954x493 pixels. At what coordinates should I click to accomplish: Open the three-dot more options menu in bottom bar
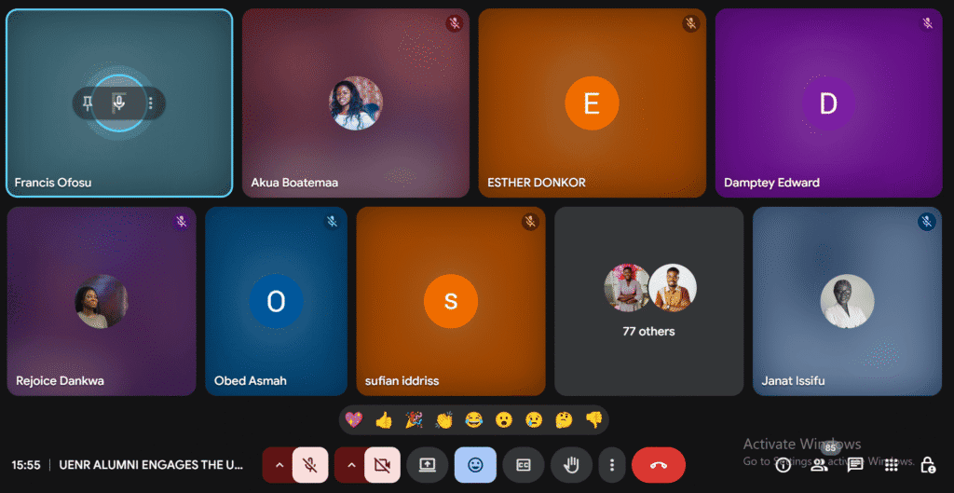click(x=612, y=464)
